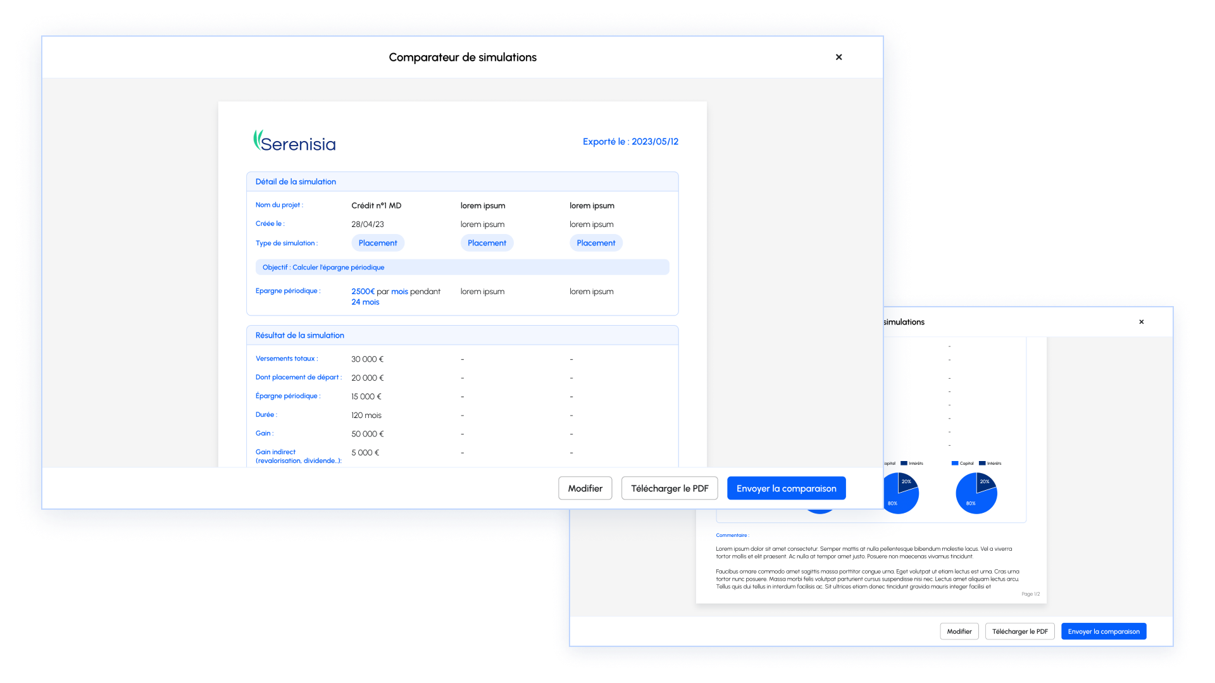Click the Crédit n°1 MD project name

tap(376, 206)
